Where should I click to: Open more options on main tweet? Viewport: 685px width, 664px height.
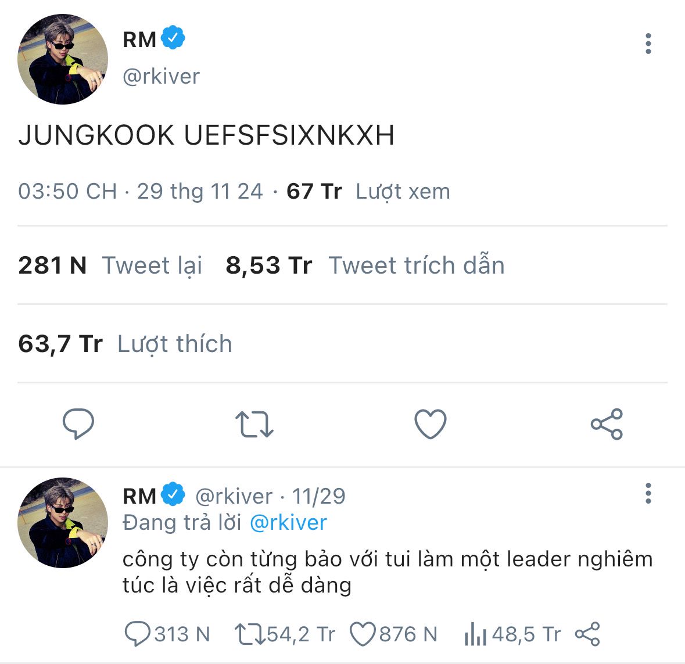(x=648, y=44)
